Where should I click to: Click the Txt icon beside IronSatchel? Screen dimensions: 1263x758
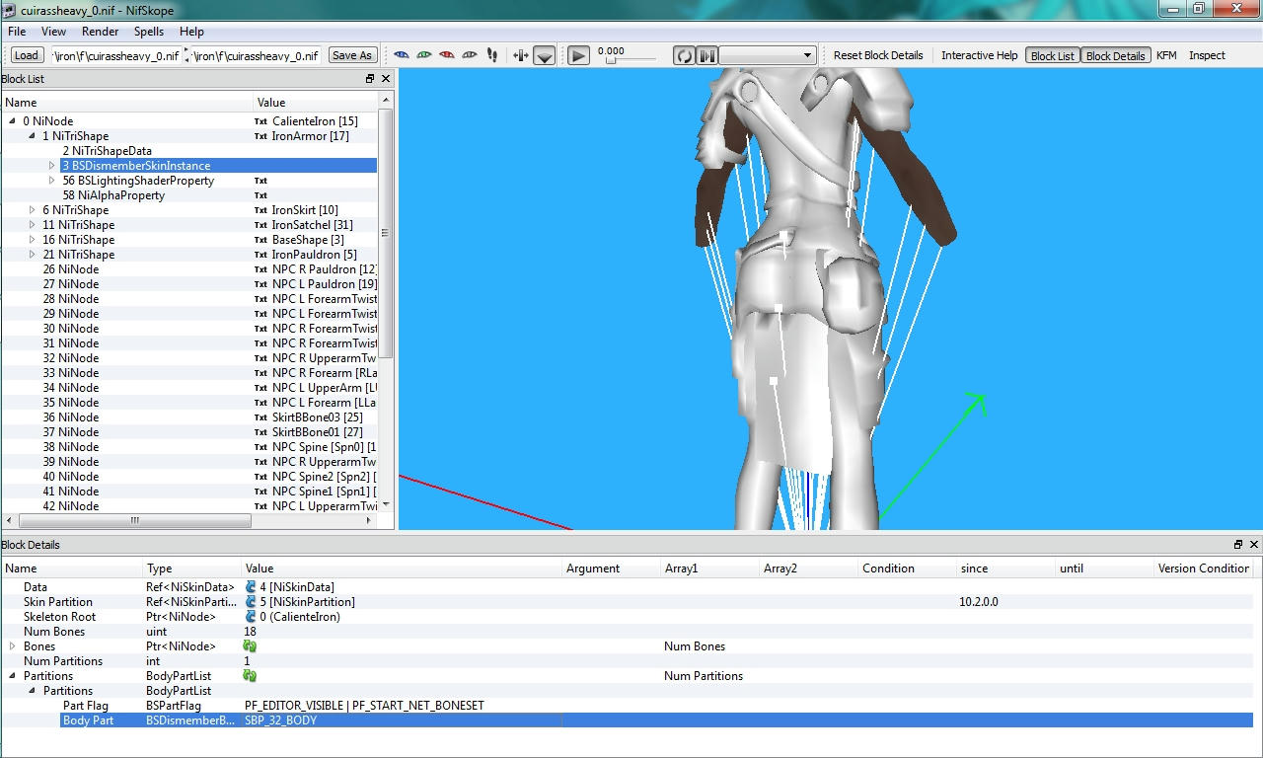(x=260, y=225)
